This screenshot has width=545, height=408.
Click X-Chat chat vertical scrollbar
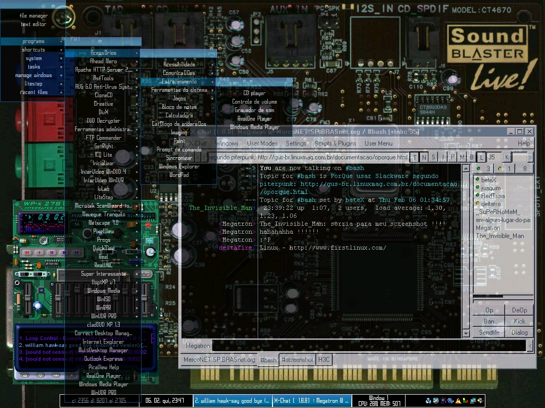[x=466, y=251]
